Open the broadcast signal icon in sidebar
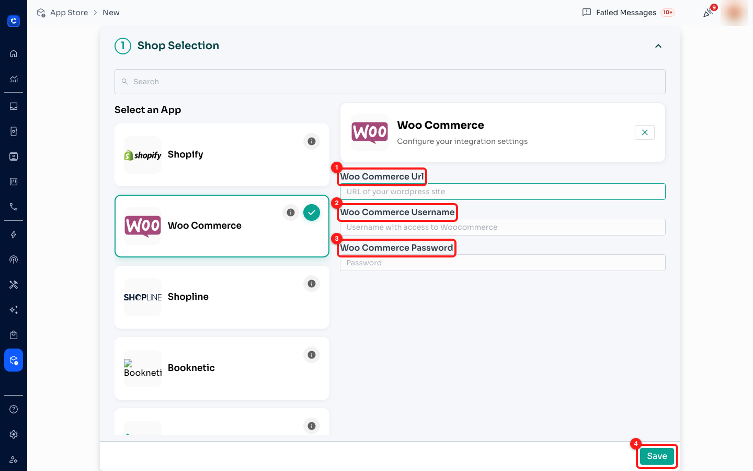The height and width of the screenshot is (471, 753). click(14, 260)
